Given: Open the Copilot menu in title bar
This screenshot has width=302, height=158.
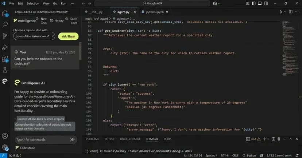Looking at the screenshot, I should tap(216, 4).
